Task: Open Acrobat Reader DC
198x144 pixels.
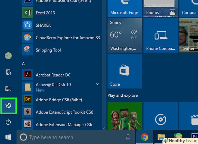Action: [53, 75]
